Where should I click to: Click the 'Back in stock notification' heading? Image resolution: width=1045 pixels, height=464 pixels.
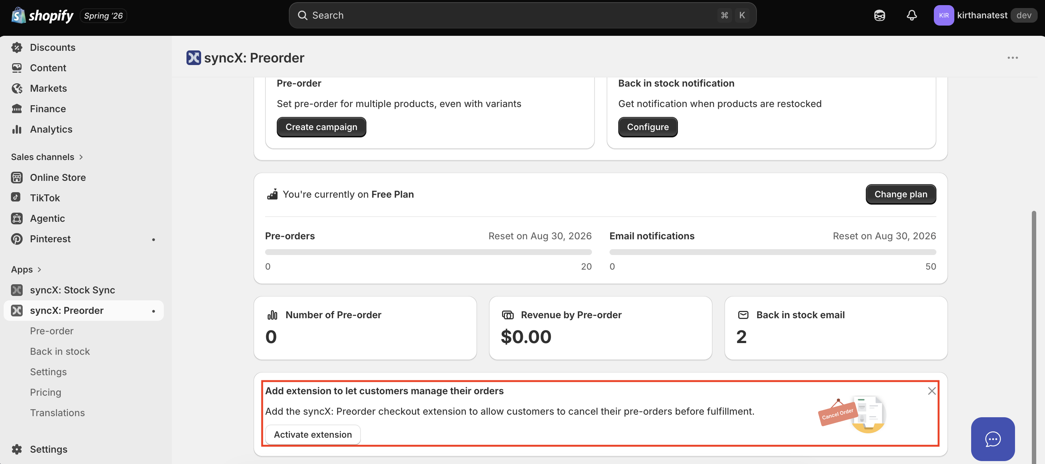pos(676,83)
